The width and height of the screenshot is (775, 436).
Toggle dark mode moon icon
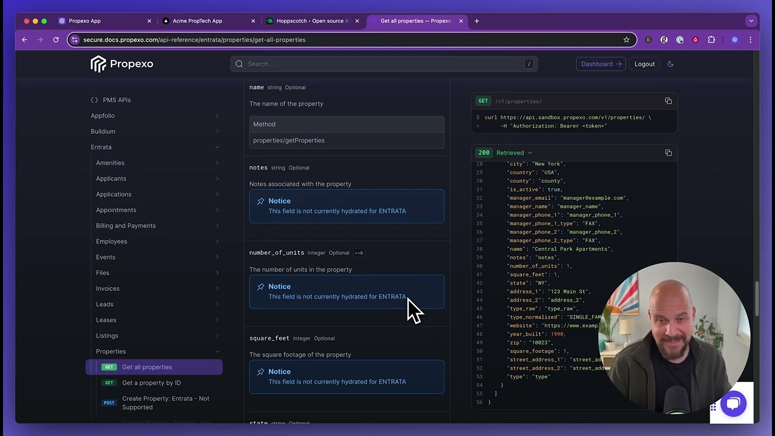point(670,64)
